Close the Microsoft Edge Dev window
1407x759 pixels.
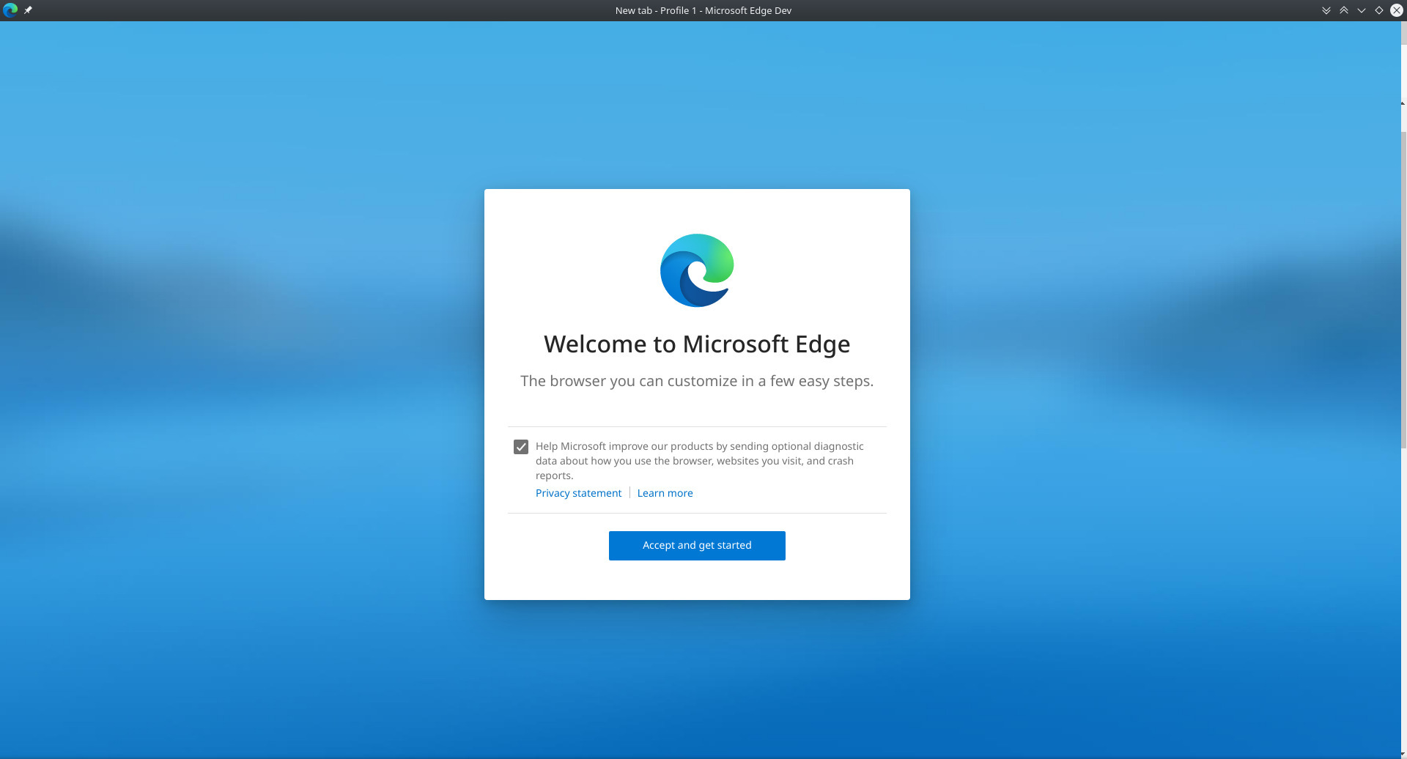coord(1397,10)
